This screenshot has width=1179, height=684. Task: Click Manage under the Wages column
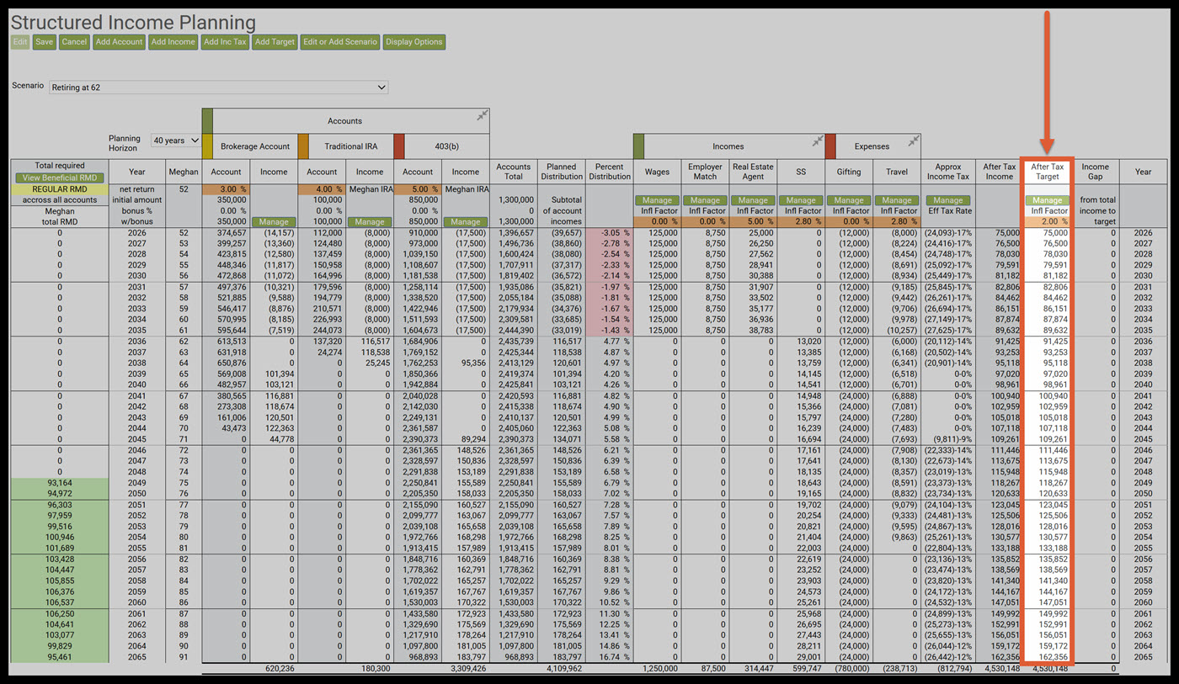[x=657, y=200]
